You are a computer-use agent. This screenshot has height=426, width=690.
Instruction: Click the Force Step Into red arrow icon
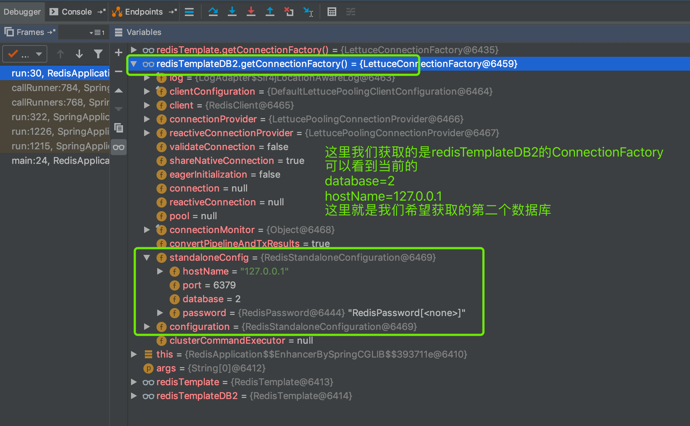tap(251, 12)
